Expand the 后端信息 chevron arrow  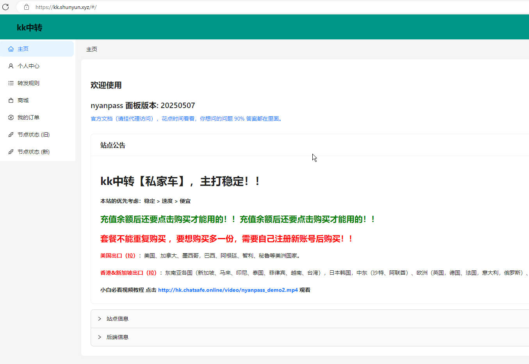click(100, 337)
